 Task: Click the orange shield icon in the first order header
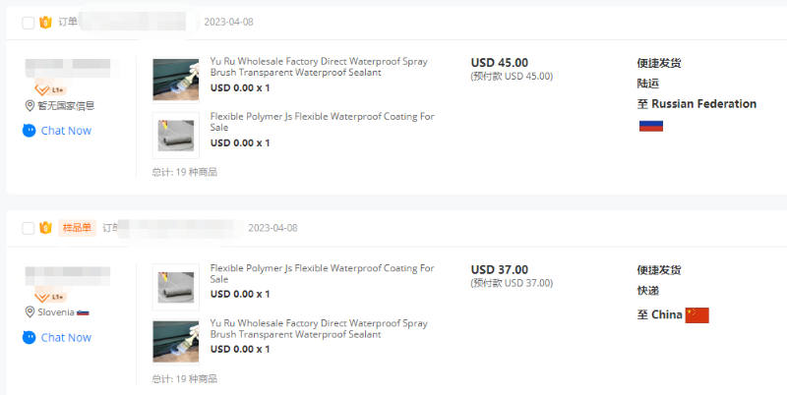[x=45, y=22]
